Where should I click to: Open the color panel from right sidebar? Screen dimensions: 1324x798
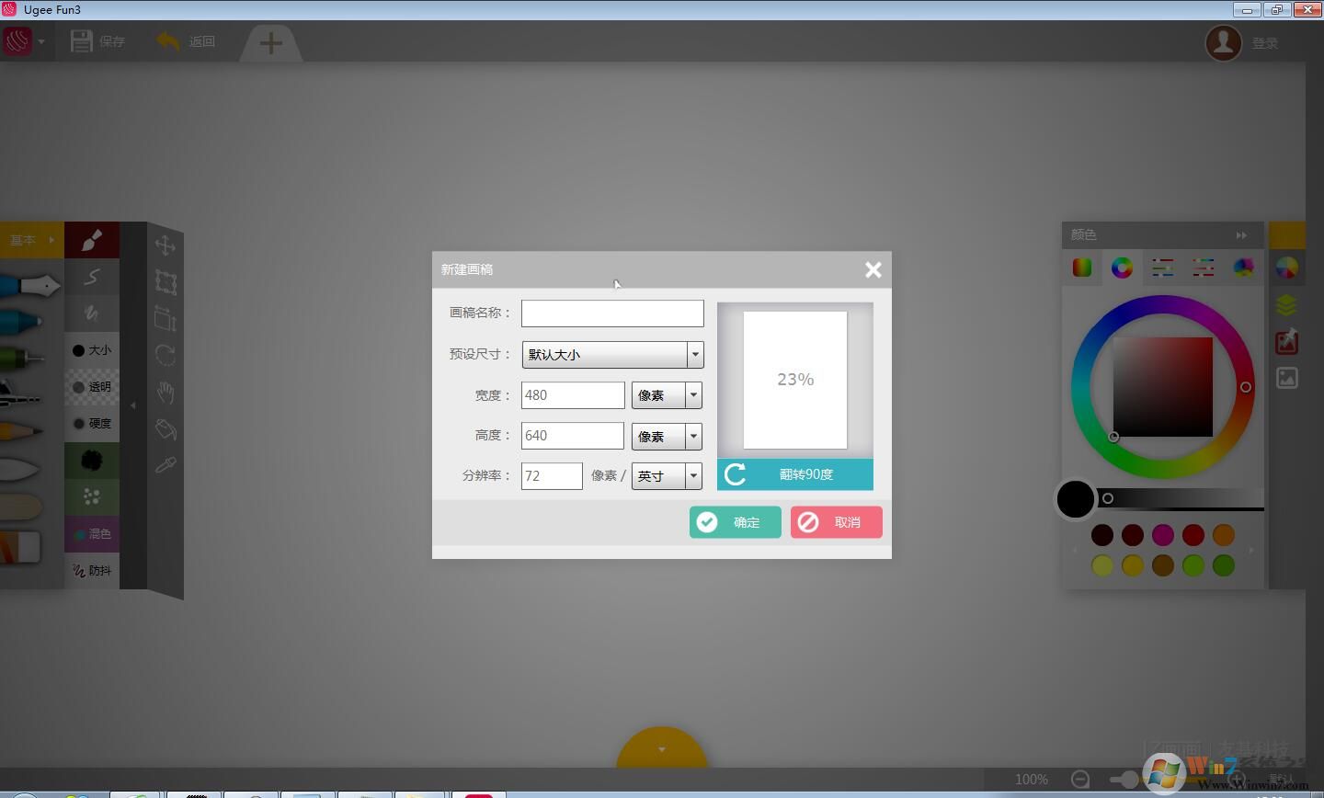pos(1287,268)
